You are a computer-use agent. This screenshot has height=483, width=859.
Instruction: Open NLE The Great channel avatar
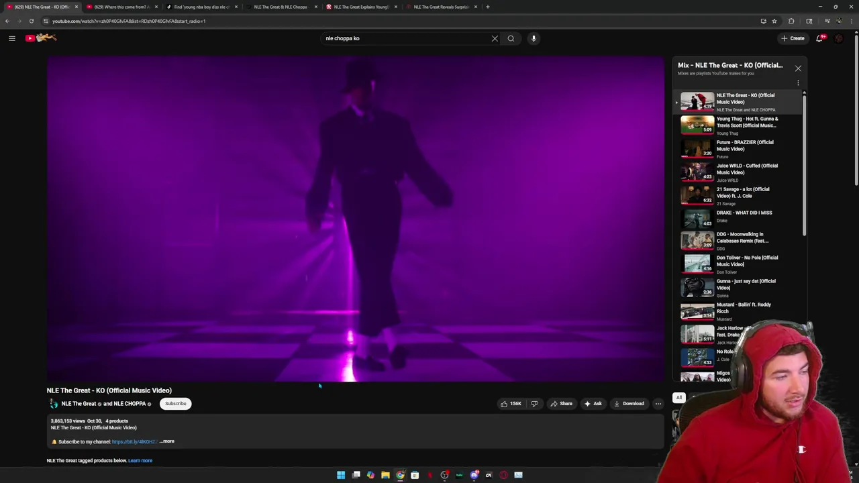tap(53, 404)
